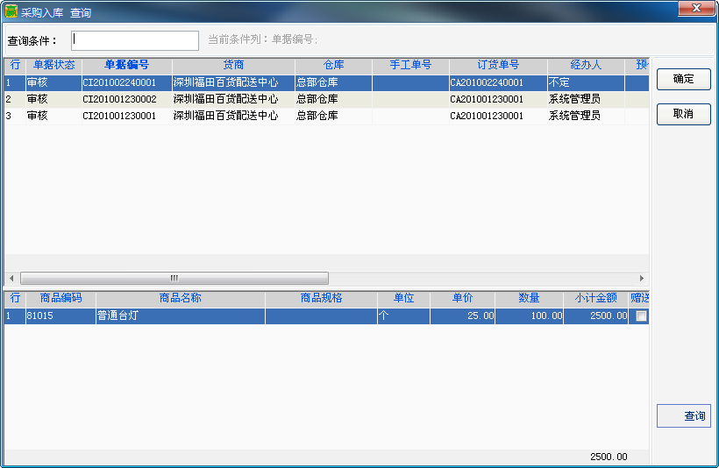Click the 仓库 column header
Screen dimensions: 719x468
pos(333,65)
